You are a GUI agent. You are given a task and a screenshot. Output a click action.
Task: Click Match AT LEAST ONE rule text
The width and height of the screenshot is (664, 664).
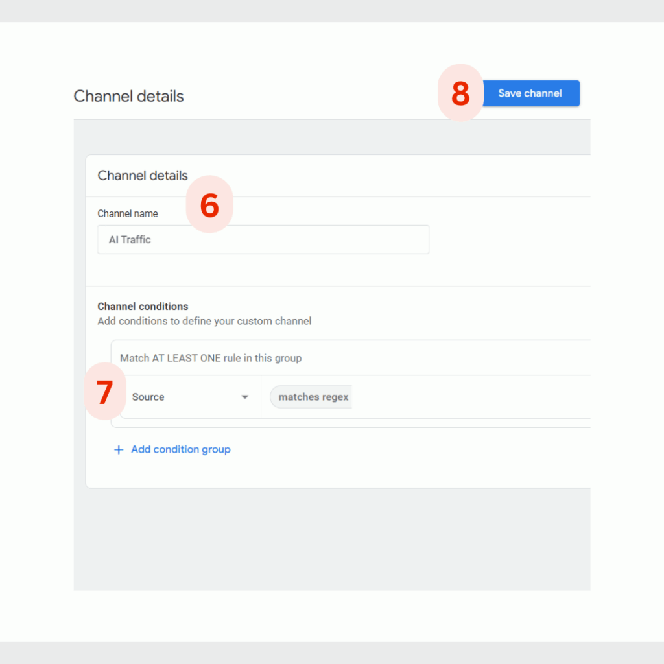(211, 358)
